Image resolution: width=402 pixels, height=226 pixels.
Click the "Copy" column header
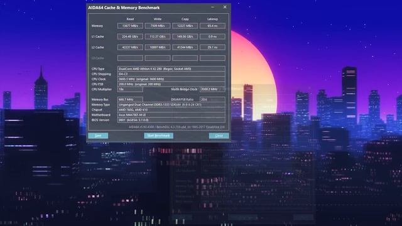185,19
